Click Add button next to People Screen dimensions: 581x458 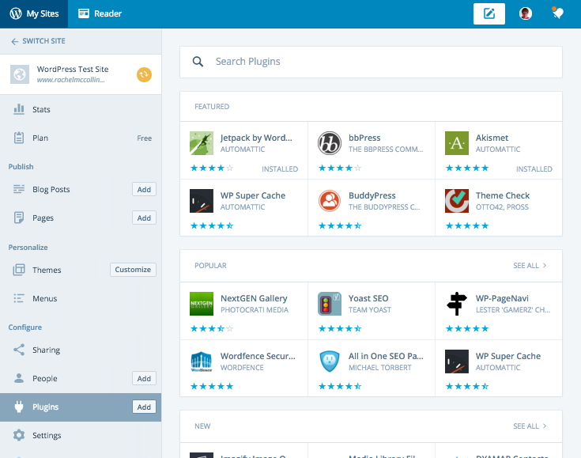coord(144,378)
